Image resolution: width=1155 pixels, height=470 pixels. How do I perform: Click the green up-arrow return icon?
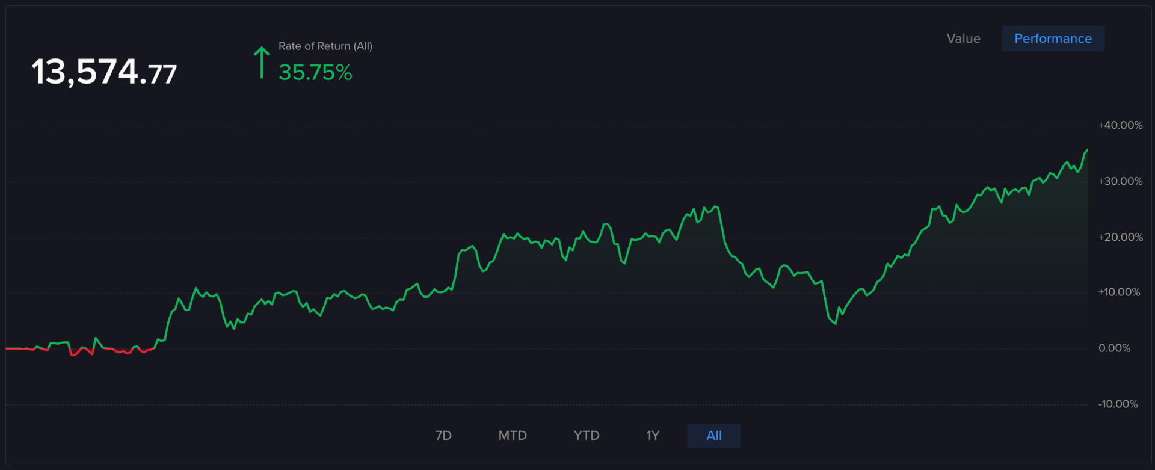click(261, 63)
